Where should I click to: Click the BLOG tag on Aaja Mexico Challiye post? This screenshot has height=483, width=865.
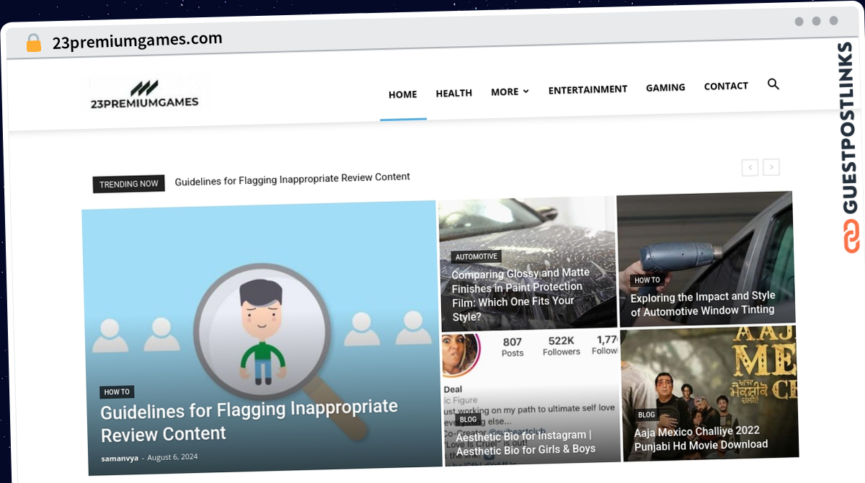coord(647,415)
